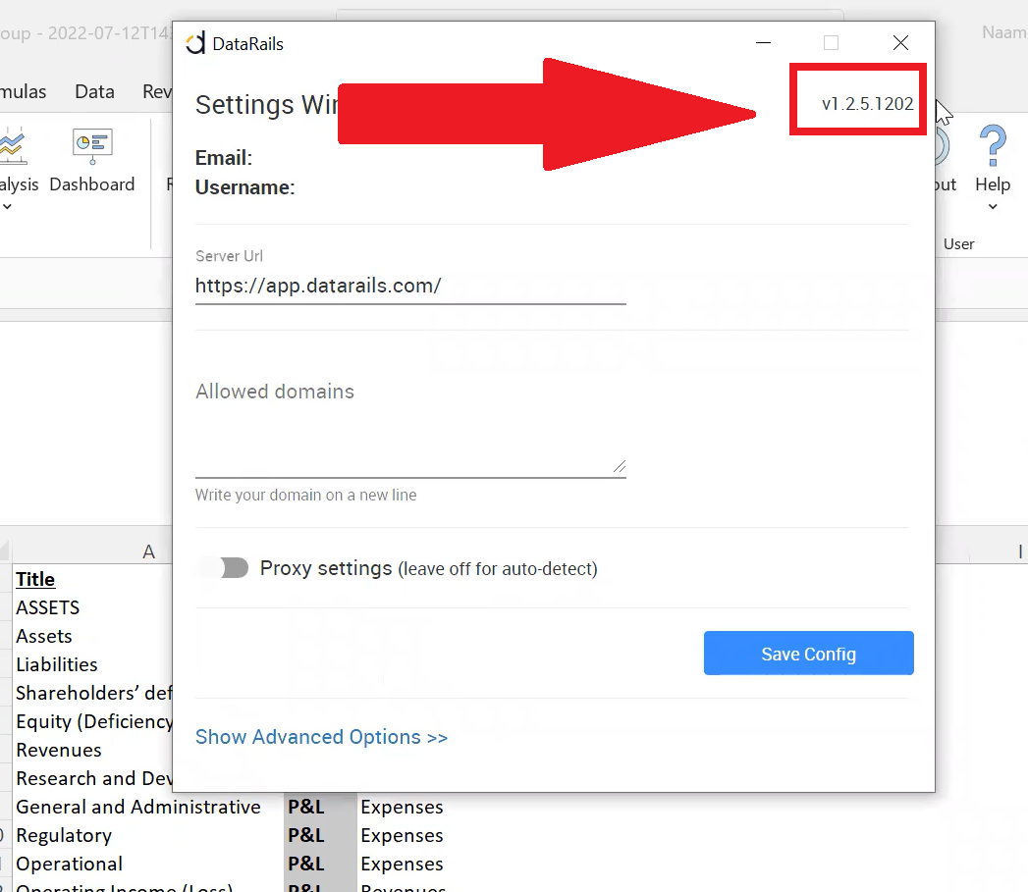1028x892 pixels.
Task: Expand the Help dropdown arrow
Action: click(993, 206)
